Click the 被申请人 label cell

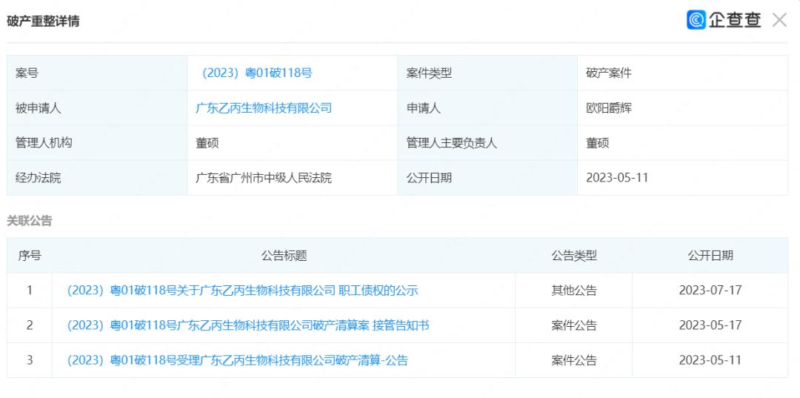(x=97, y=107)
